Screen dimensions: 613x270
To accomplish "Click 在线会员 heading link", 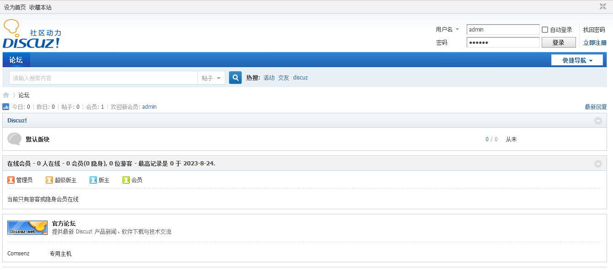I will pos(19,164).
